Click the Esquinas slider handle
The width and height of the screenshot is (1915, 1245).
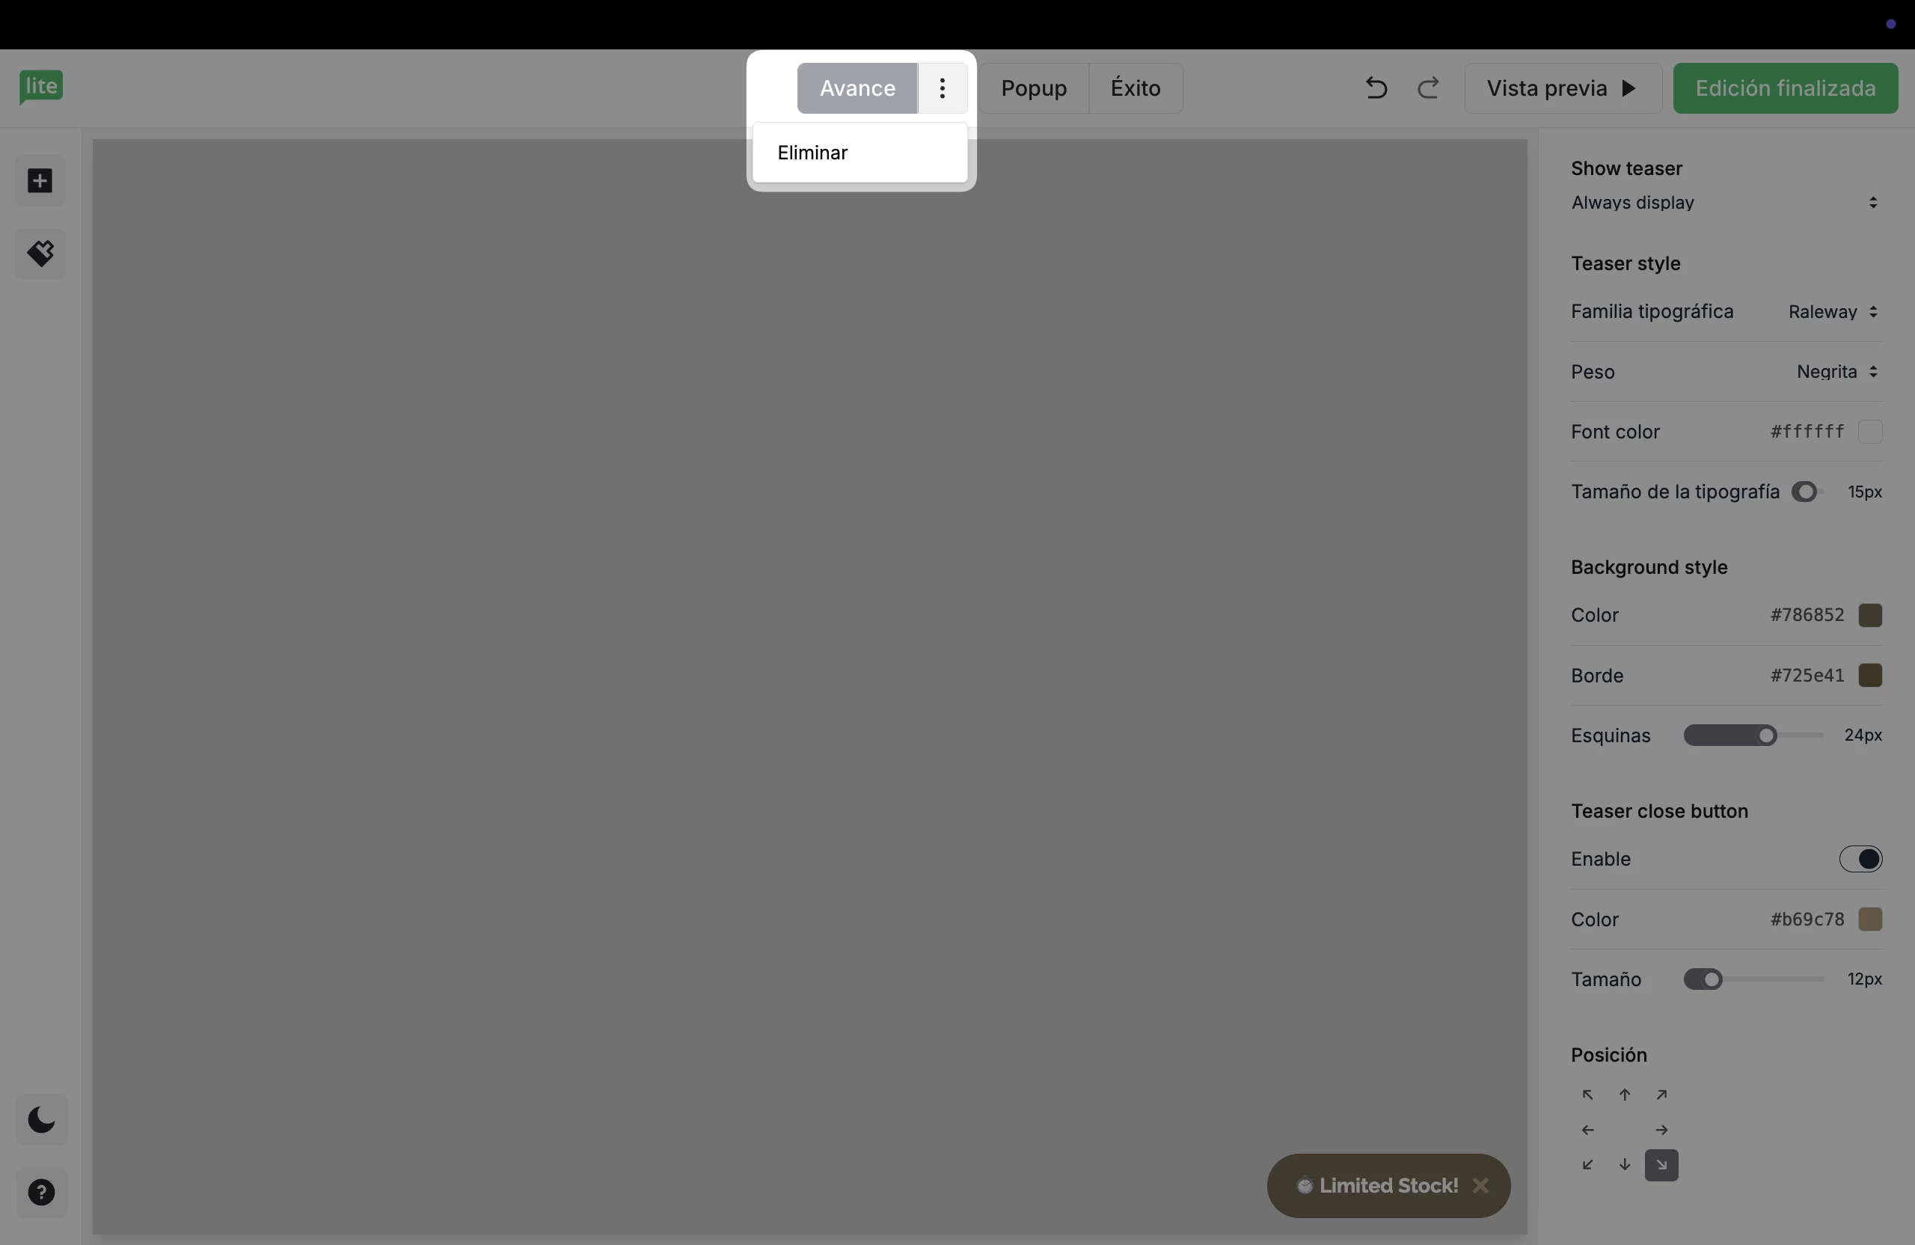[1766, 735]
